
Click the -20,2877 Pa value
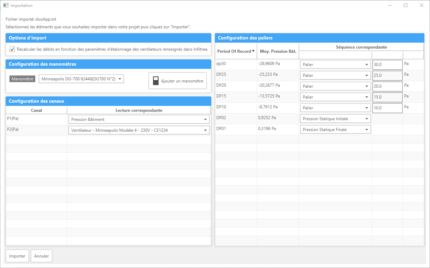tap(269, 85)
